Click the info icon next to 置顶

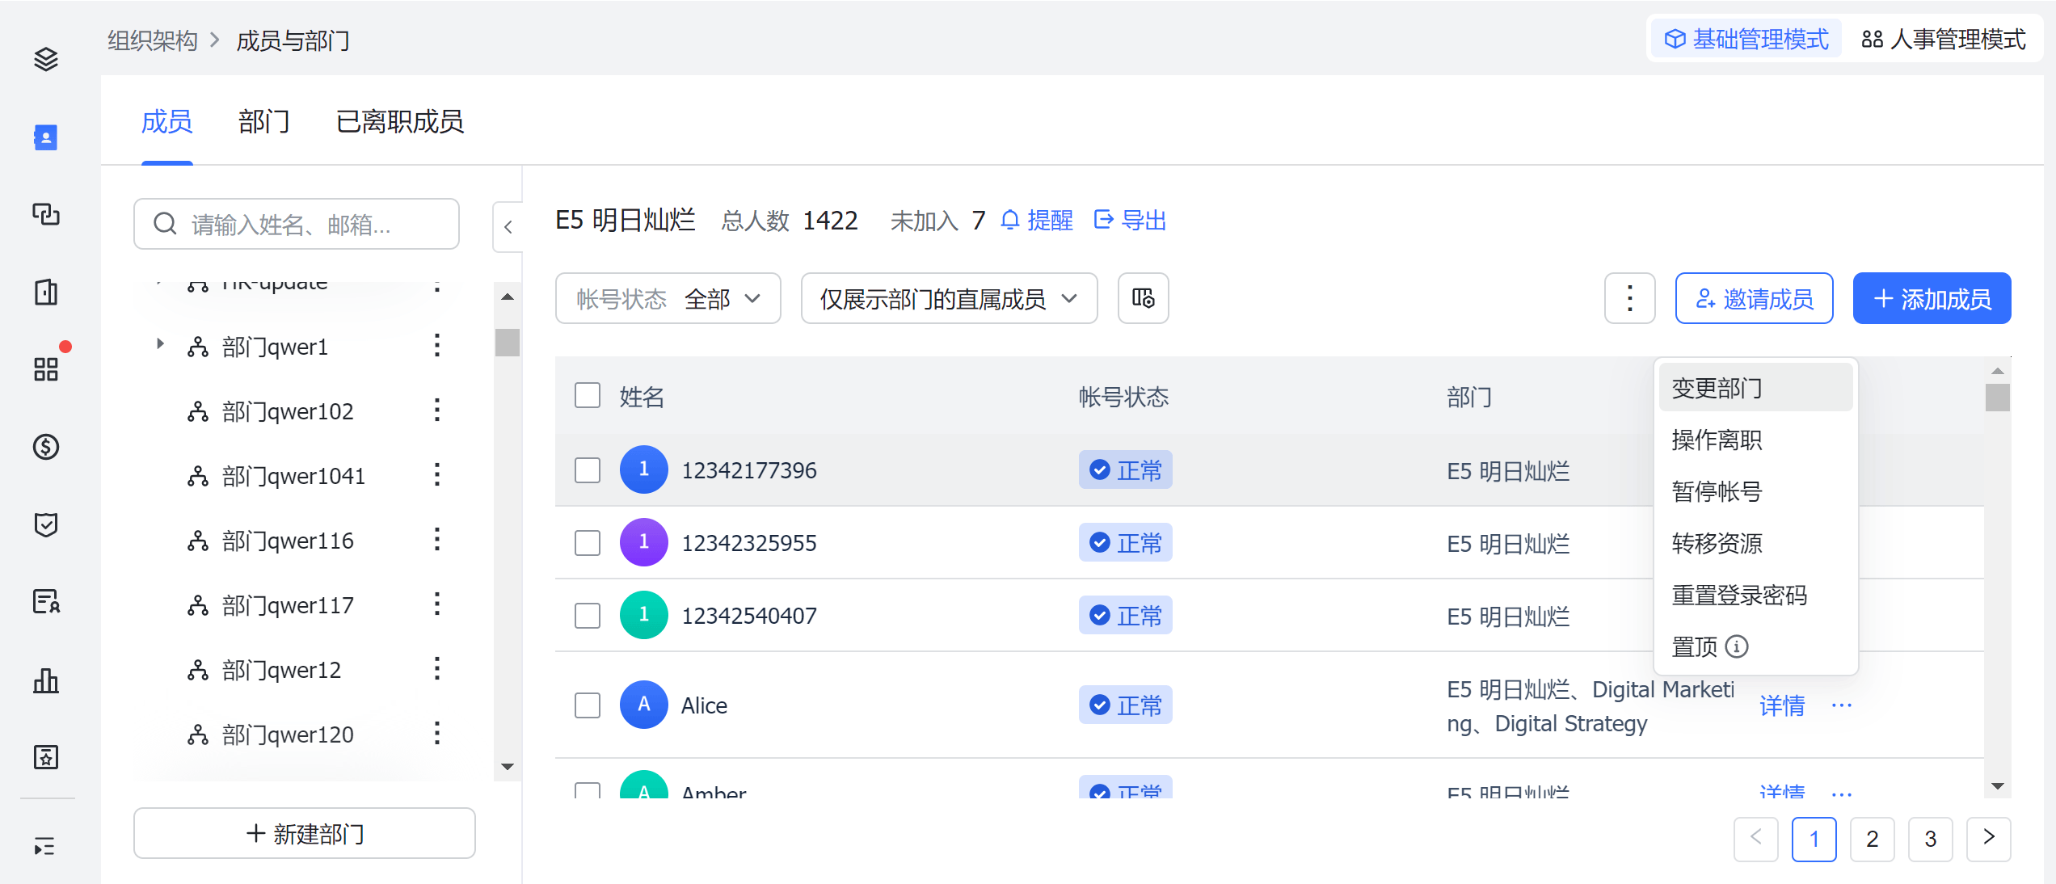(x=1737, y=646)
